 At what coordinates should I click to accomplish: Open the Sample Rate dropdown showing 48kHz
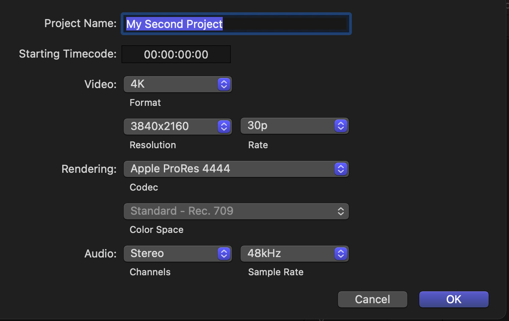click(x=295, y=253)
